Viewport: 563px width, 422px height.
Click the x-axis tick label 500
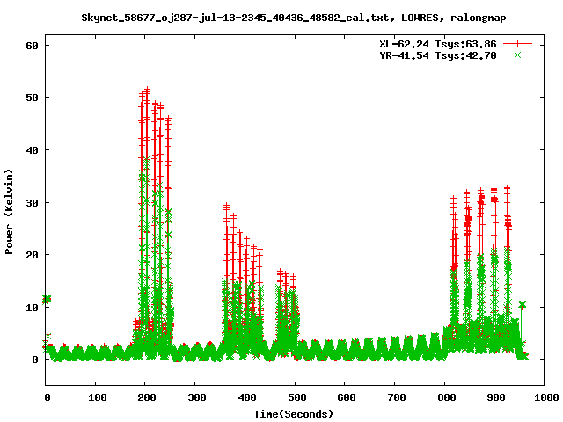[296, 397]
